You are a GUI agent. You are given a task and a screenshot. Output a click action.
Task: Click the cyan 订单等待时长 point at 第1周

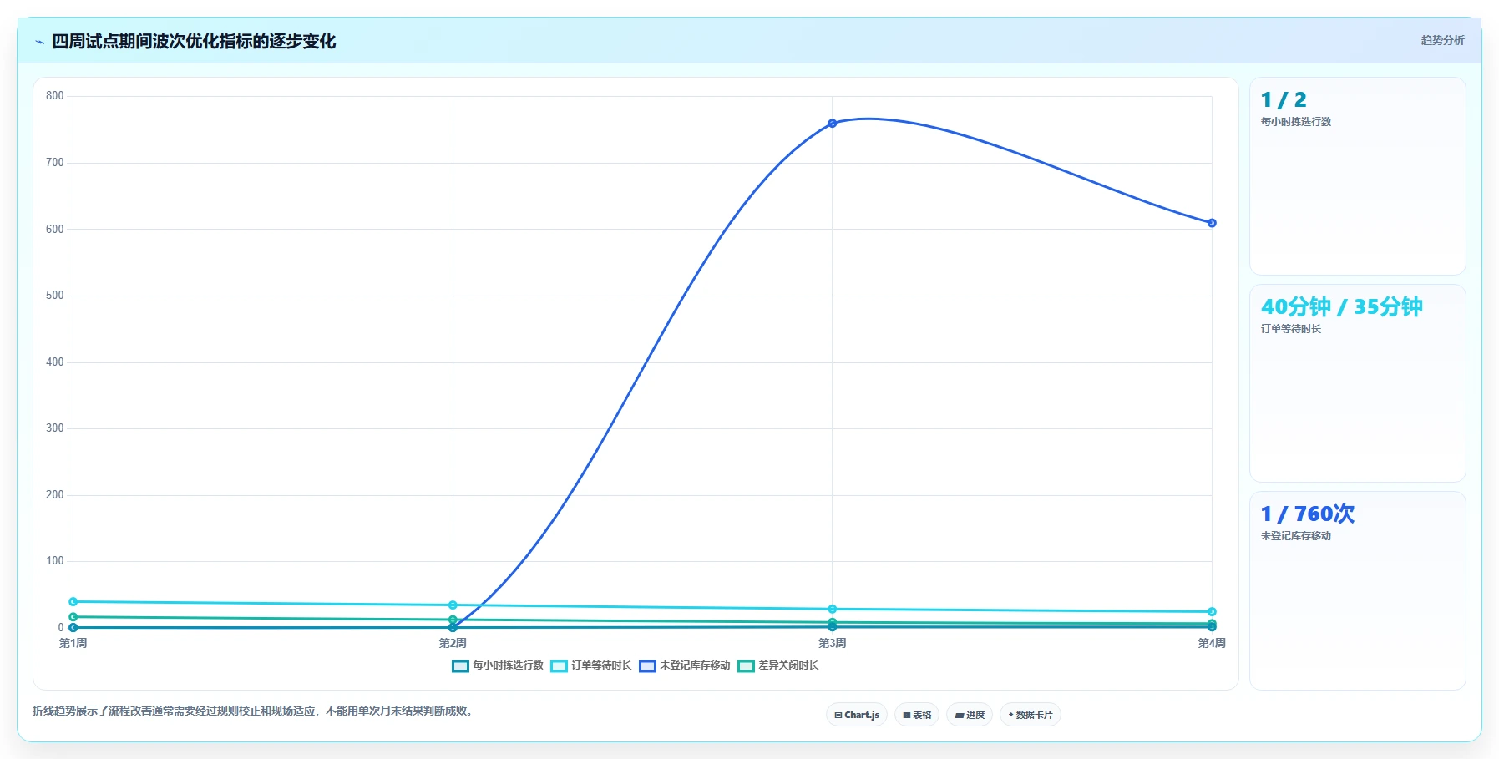tap(73, 602)
